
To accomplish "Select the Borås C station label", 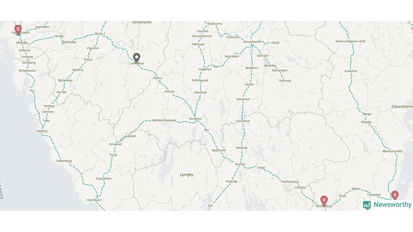I will tap(100, 34).
